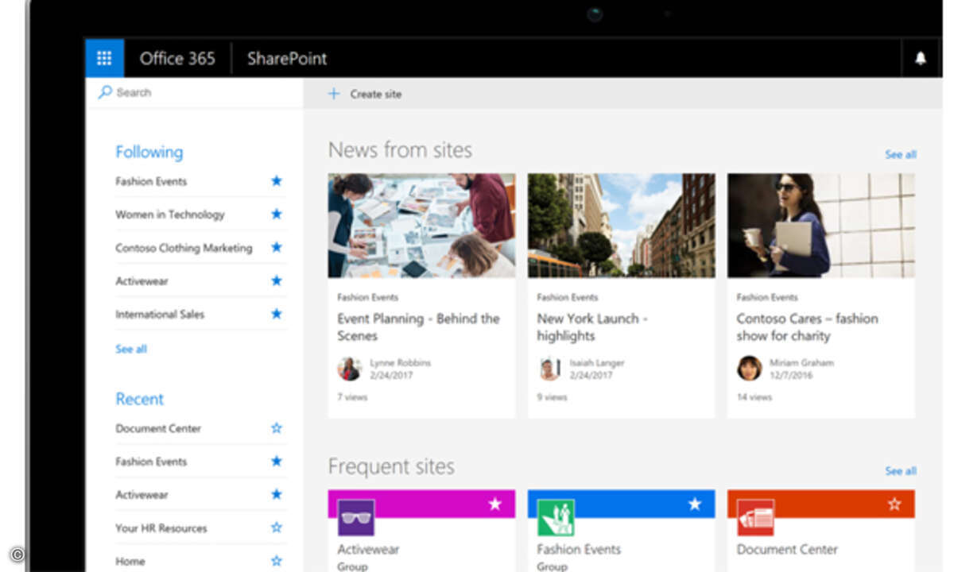Open Activewear frequent site card title
The height and width of the screenshot is (572, 954).
coord(368,549)
